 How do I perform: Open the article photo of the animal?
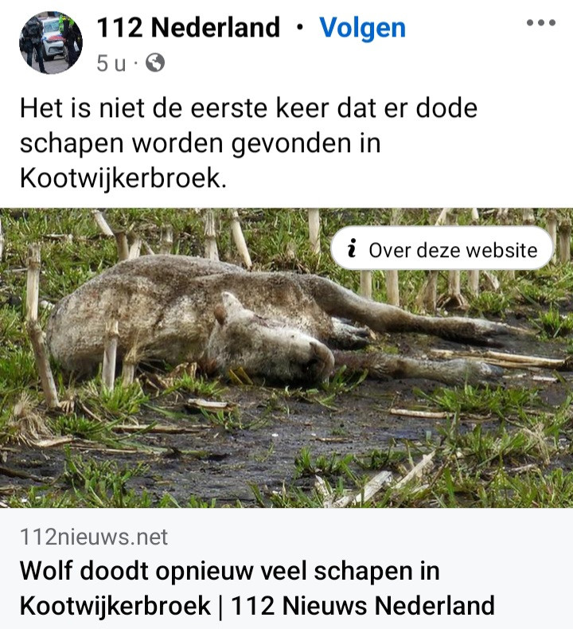(x=286, y=357)
